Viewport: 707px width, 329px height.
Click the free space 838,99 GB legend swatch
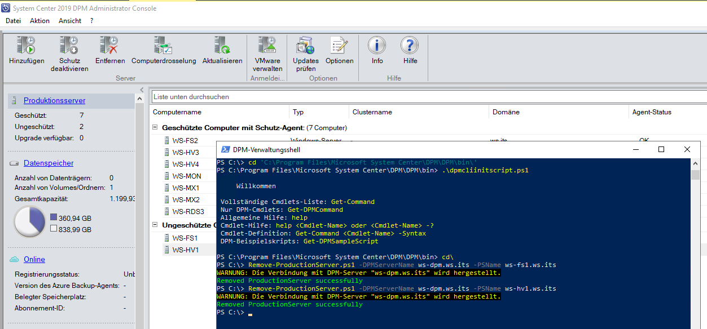pos(53,229)
